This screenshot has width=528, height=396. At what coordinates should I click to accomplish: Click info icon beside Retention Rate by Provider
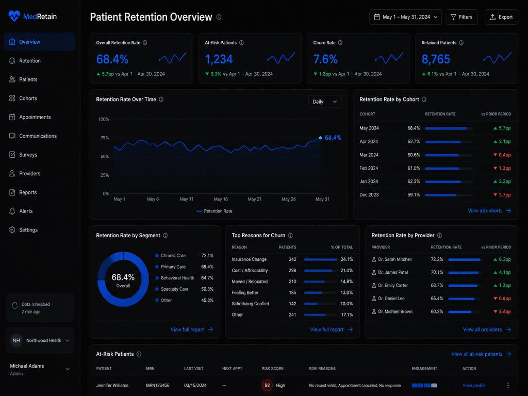[x=440, y=235]
